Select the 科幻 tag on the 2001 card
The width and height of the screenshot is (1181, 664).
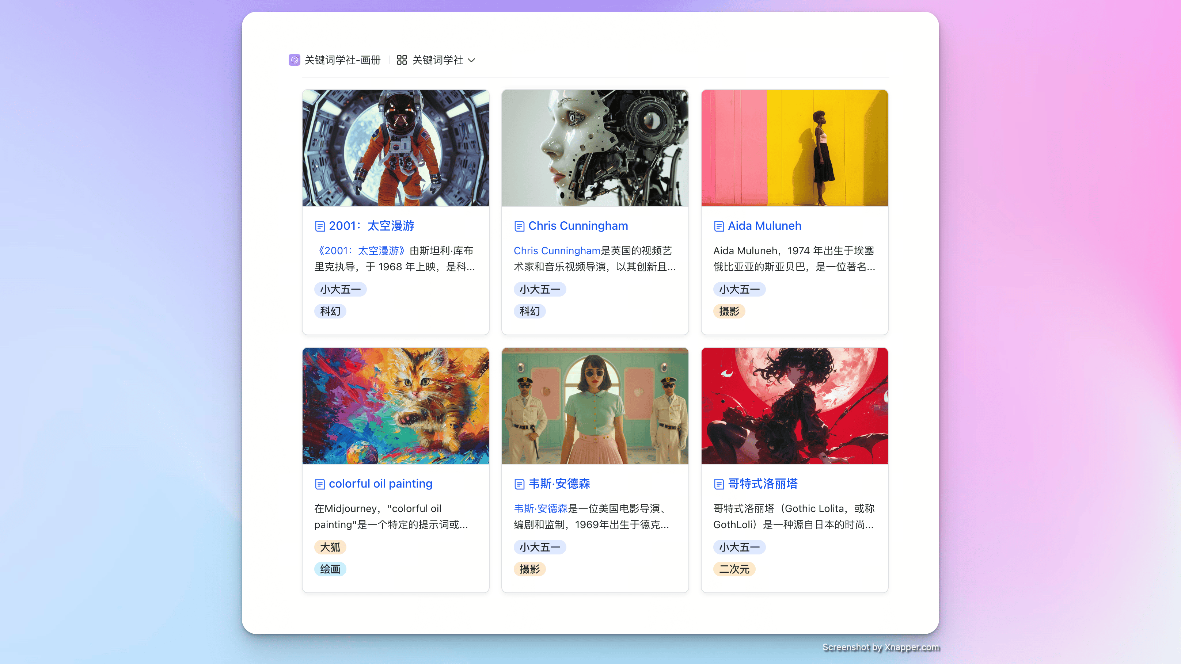coord(330,311)
